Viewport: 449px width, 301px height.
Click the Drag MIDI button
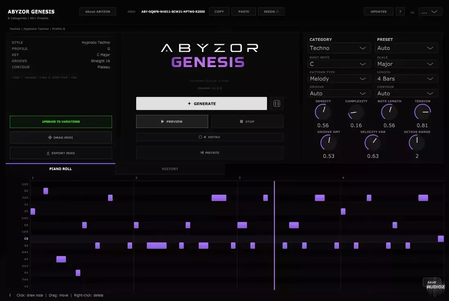point(61,137)
